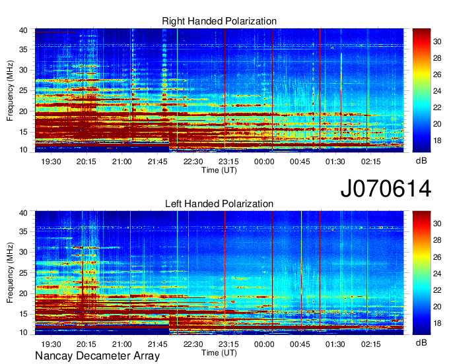Click the Nancay Decameter Array caption
Viewport: 449px width, 364px height.
click(x=97, y=356)
